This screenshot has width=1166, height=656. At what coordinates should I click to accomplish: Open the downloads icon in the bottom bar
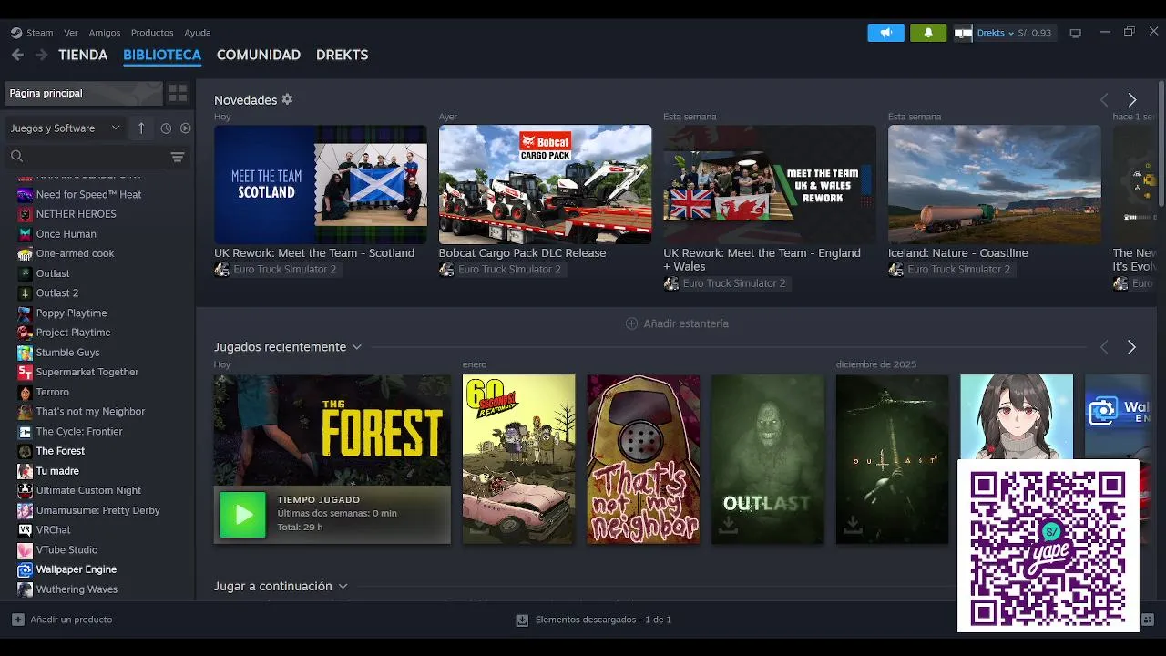[522, 620]
